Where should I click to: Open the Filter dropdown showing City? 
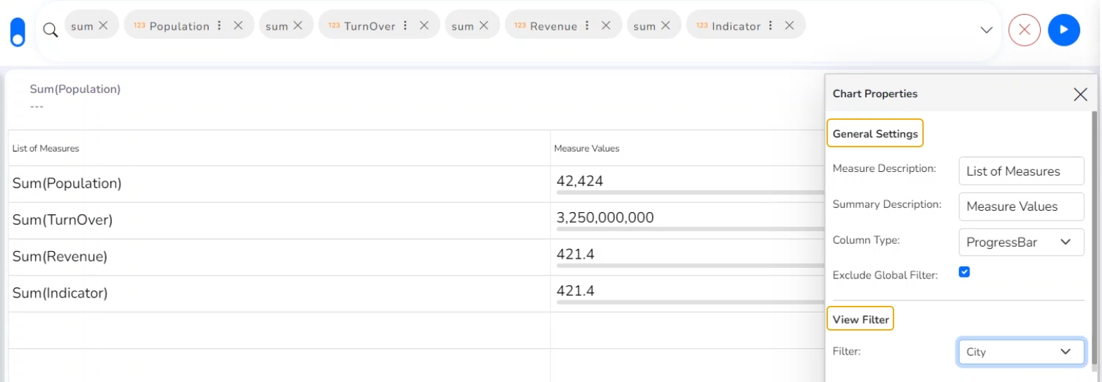(x=1020, y=352)
